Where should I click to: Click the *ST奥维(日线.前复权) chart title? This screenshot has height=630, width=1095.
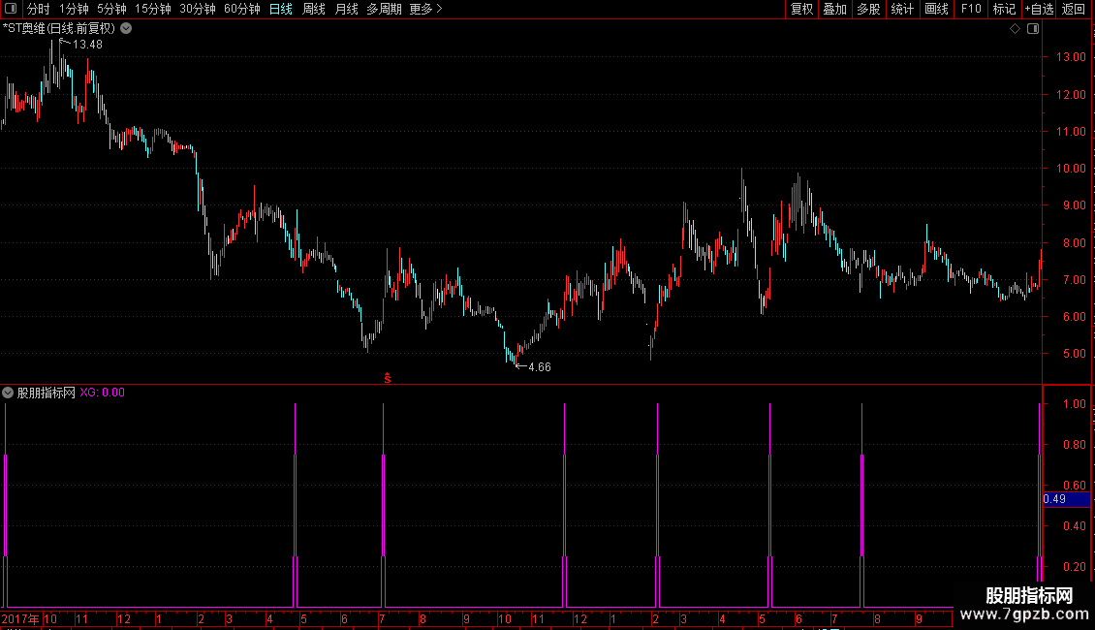tap(59, 29)
